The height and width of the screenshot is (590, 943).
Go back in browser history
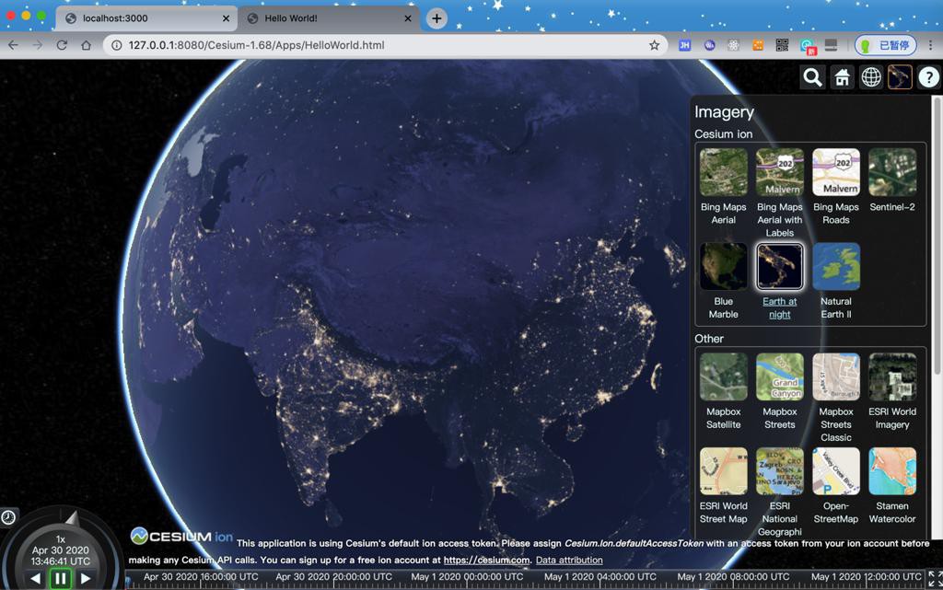point(13,45)
